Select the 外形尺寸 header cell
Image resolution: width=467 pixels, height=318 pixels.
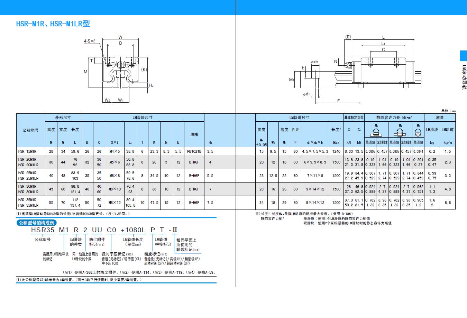(x=63, y=118)
